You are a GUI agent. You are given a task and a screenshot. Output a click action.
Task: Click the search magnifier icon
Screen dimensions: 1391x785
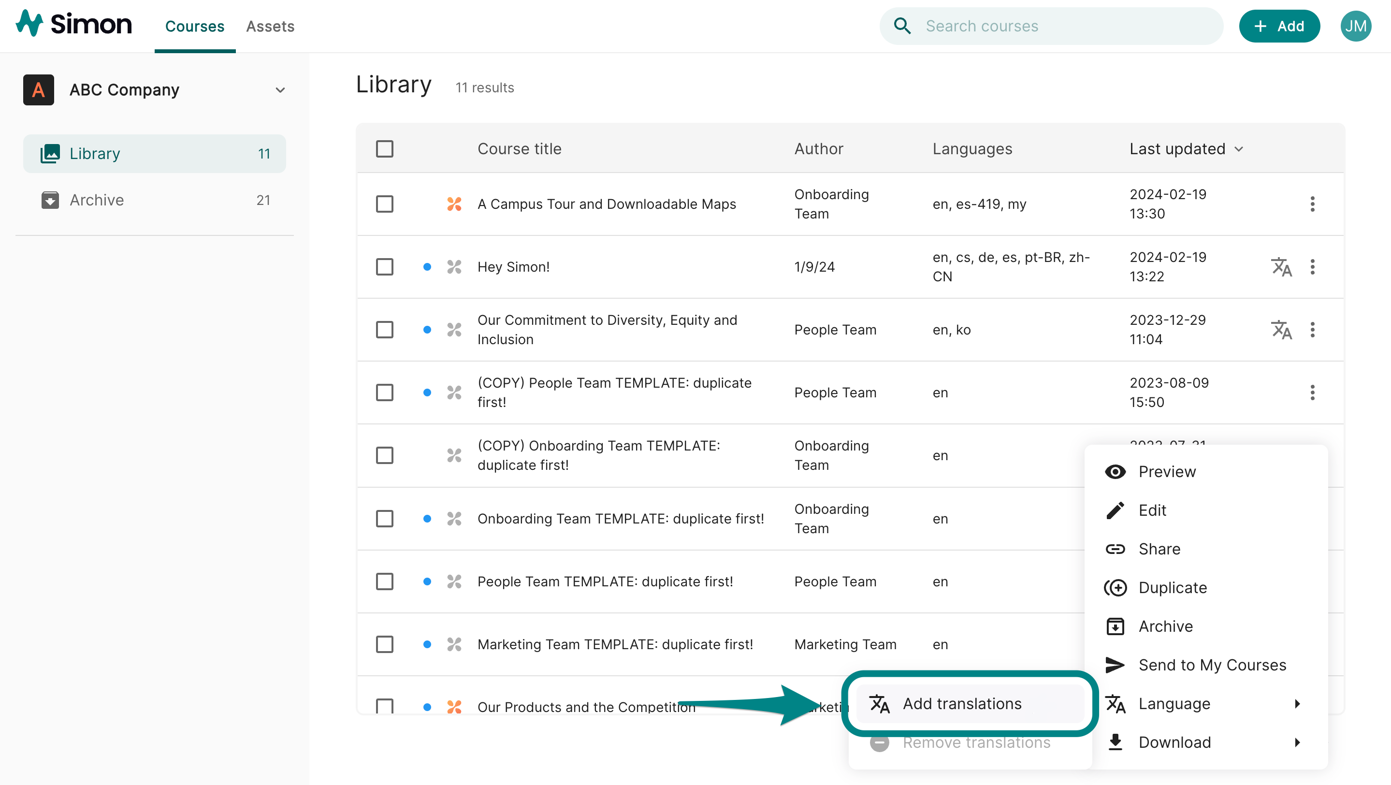(902, 26)
